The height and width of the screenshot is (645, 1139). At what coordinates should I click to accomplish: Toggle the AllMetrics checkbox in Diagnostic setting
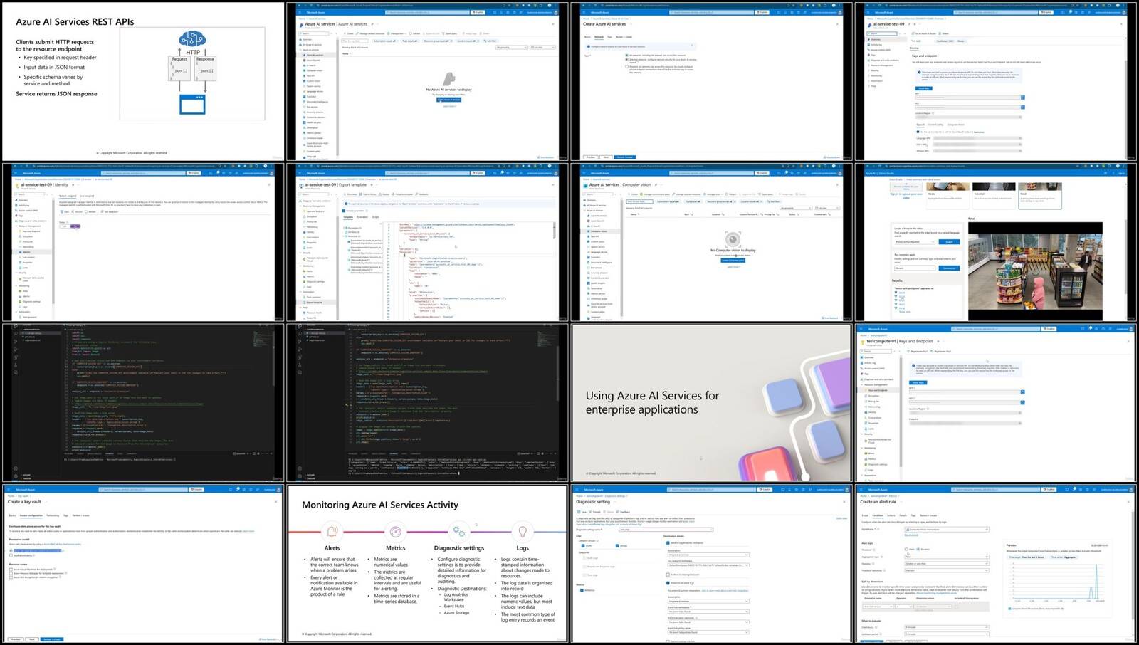pos(582,590)
